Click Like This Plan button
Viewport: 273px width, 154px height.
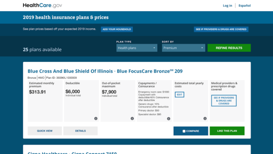pos(227,131)
